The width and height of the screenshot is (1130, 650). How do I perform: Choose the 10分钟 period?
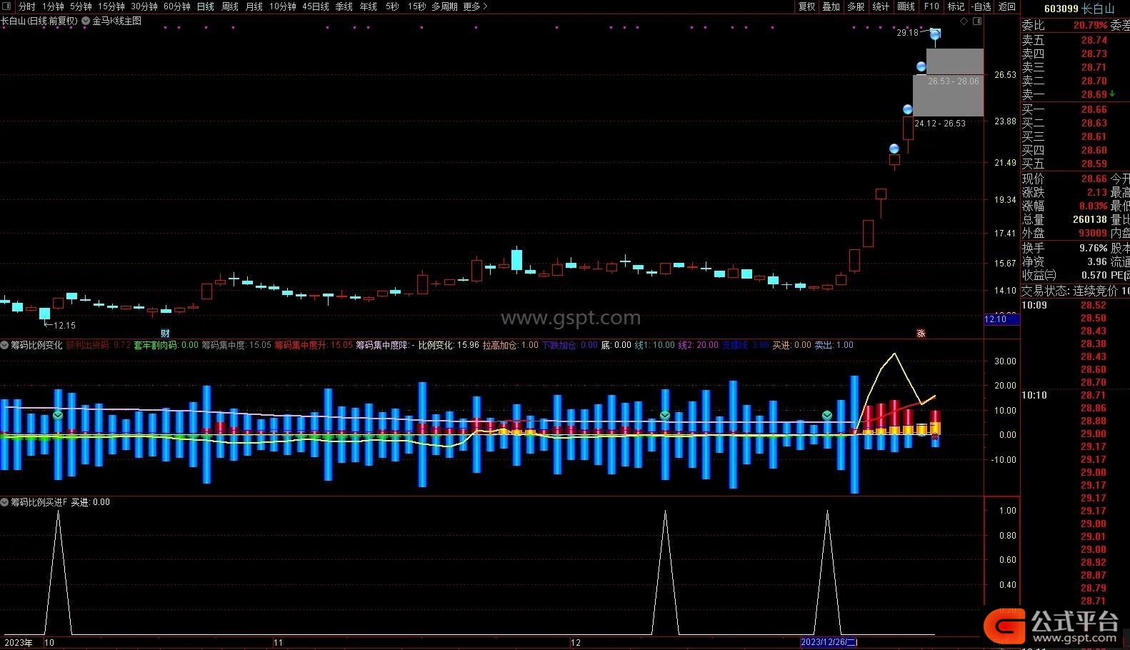pyautogui.click(x=283, y=6)
